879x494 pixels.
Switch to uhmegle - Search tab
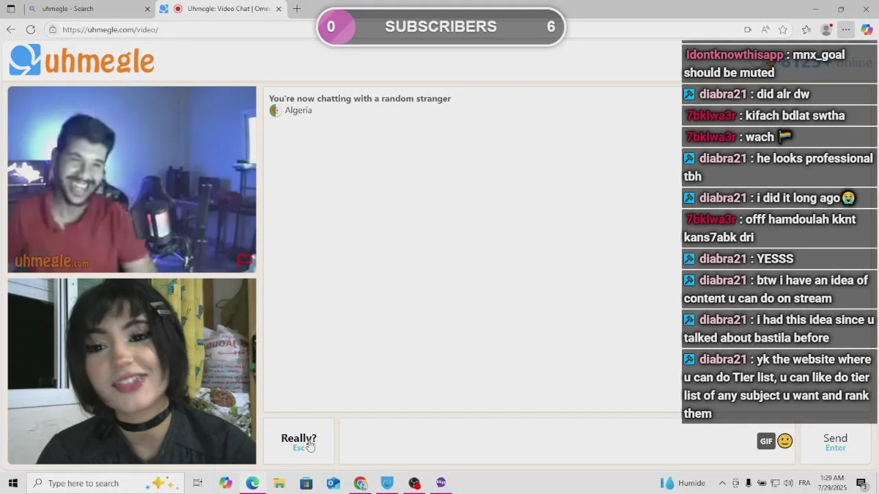[x=87, y=9]
